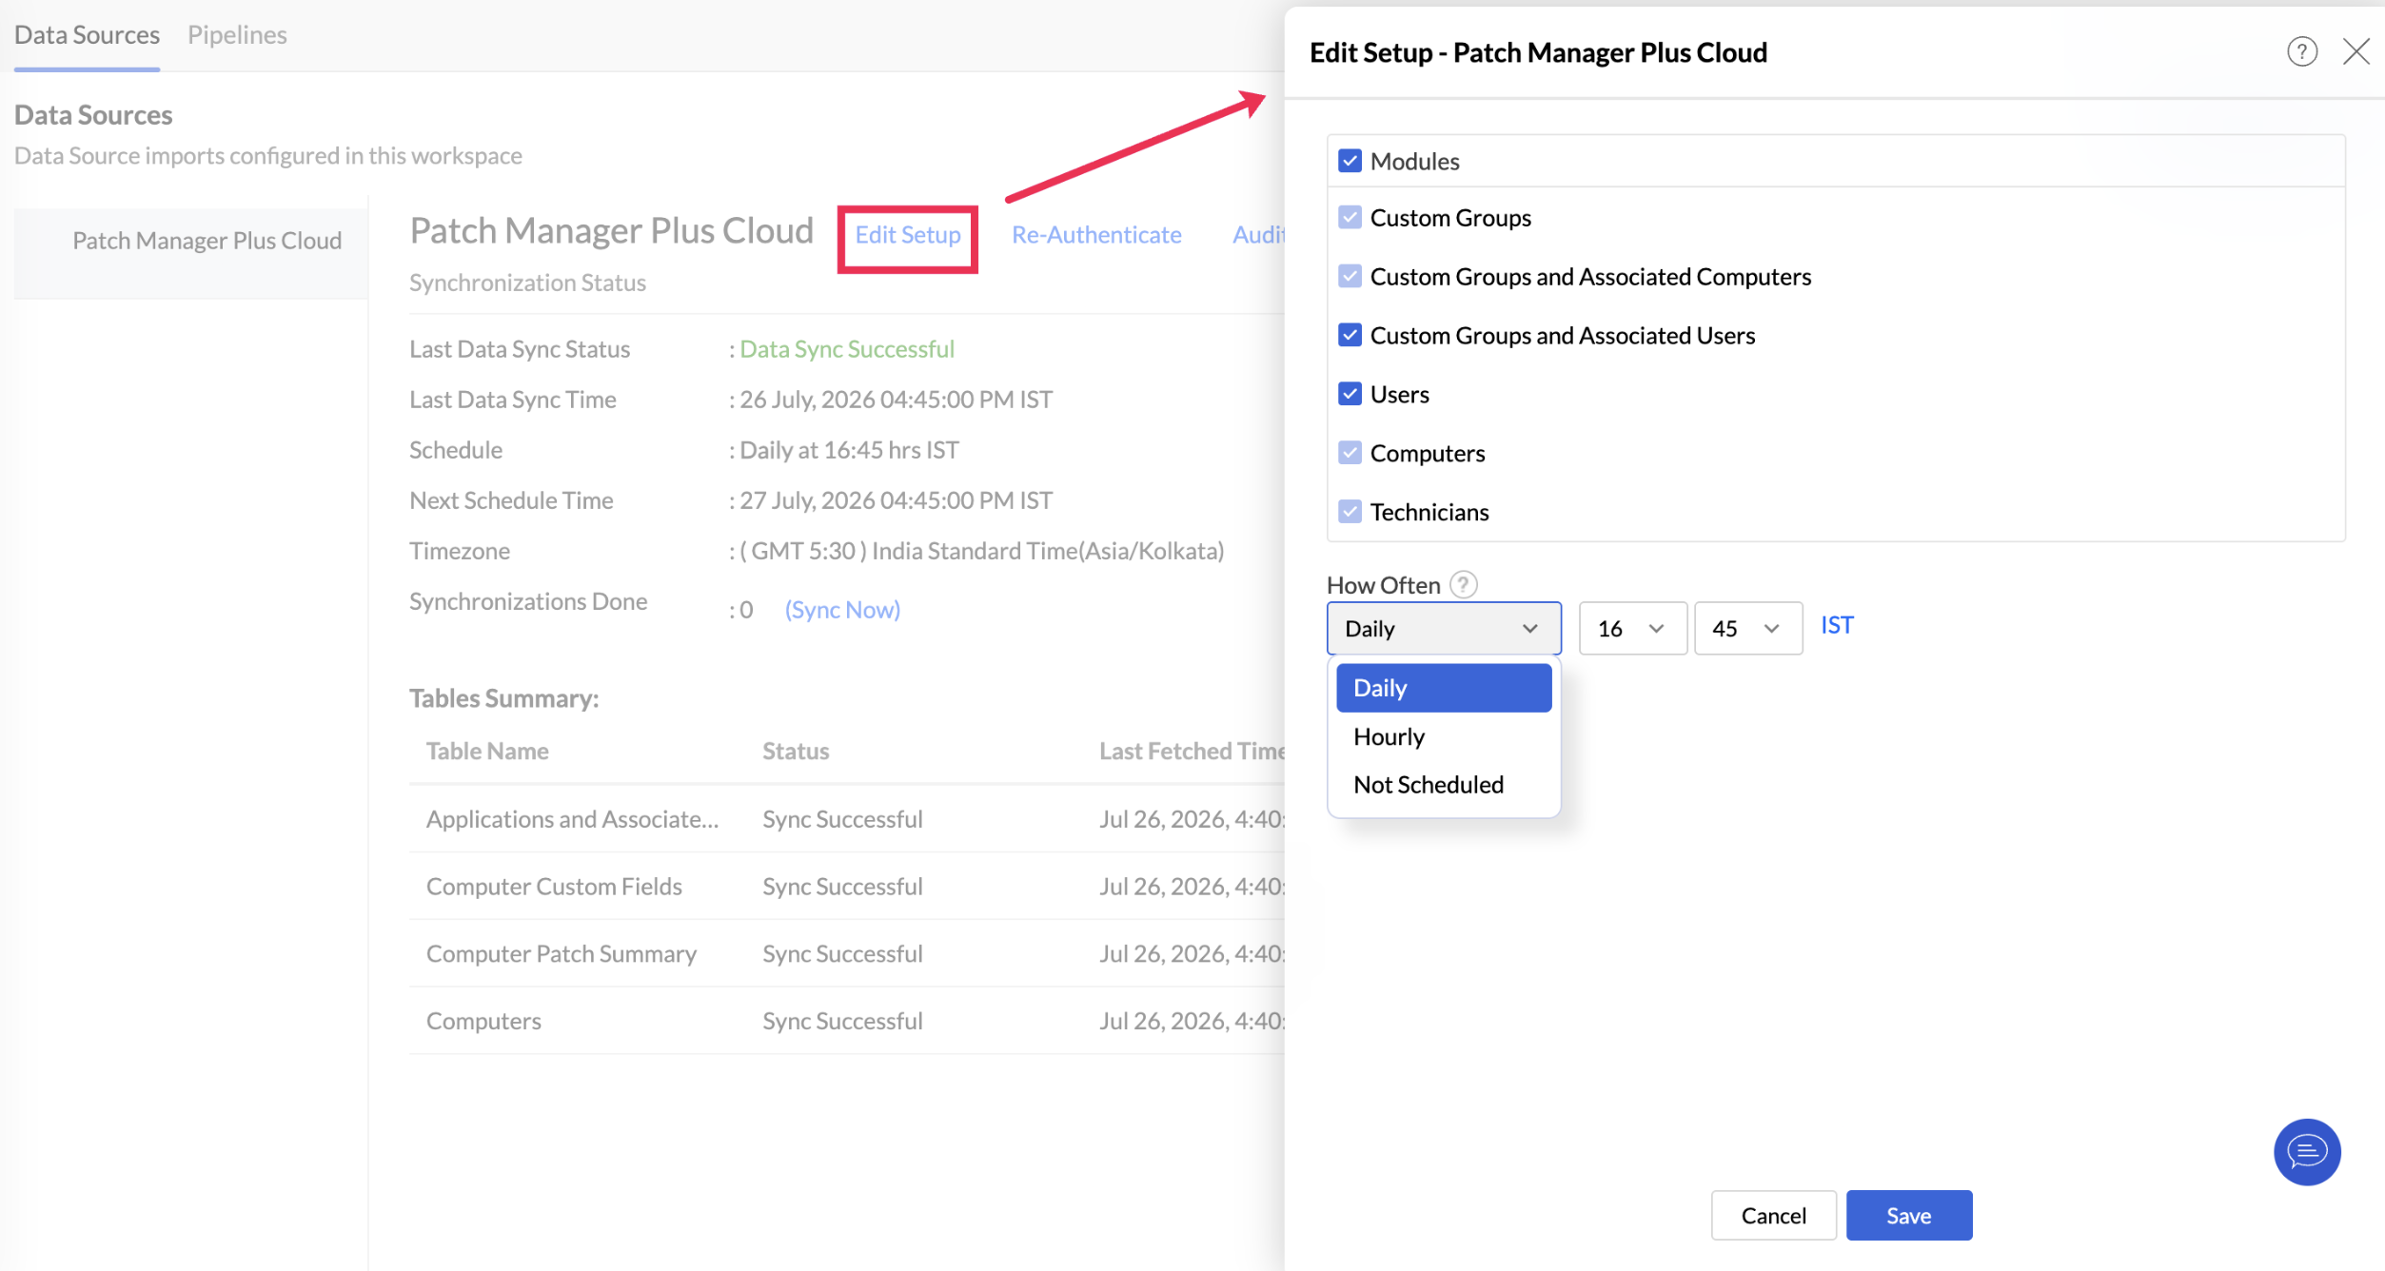Click the 27 July next schedule time value

896,500
